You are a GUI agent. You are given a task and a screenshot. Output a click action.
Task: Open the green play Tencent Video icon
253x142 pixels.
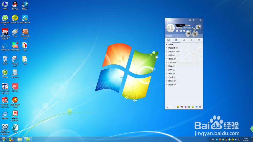pyautogui.click(x=189, y=107)
